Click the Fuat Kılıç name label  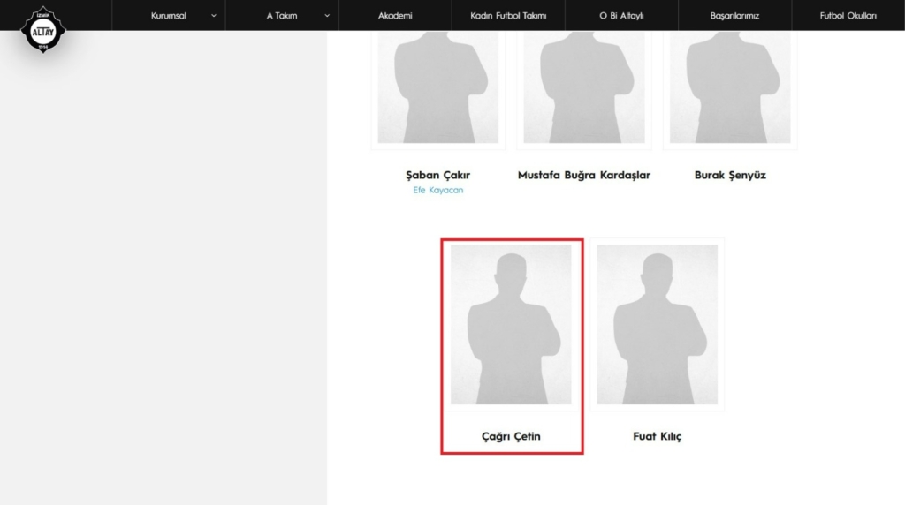point(658,436)
